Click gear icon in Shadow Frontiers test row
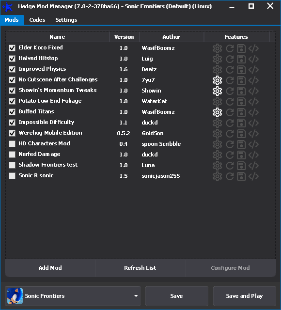 pos(218,166)
